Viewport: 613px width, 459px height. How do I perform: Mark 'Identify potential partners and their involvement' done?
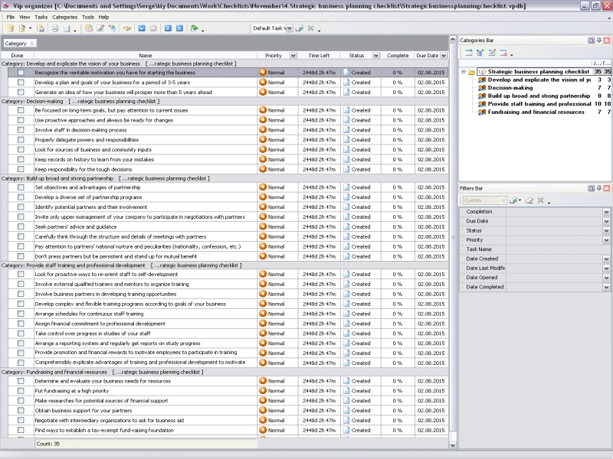coord(21,207)
